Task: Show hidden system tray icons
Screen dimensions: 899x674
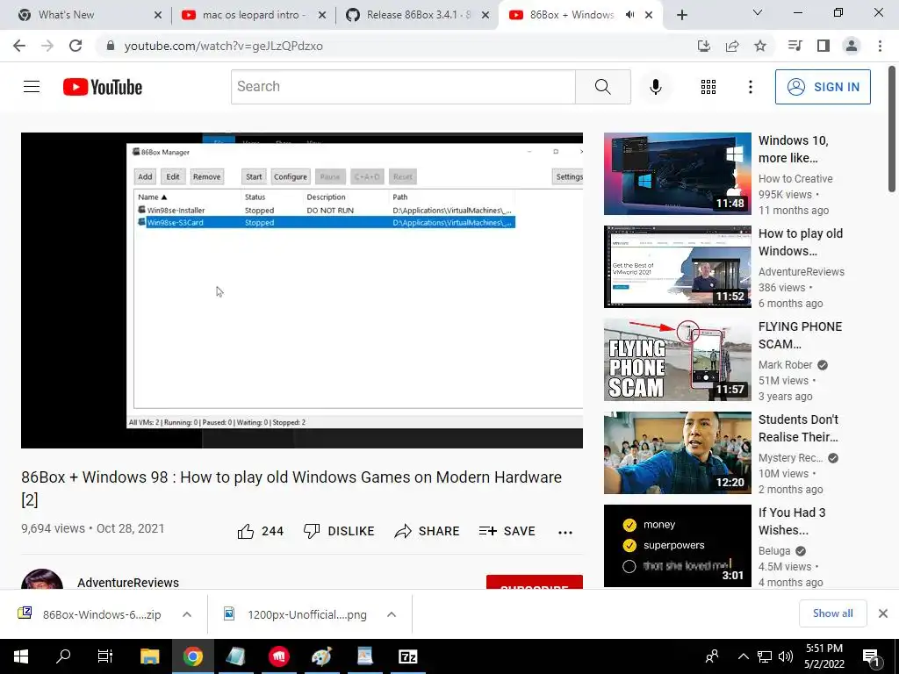Action: tap(743, 656)
